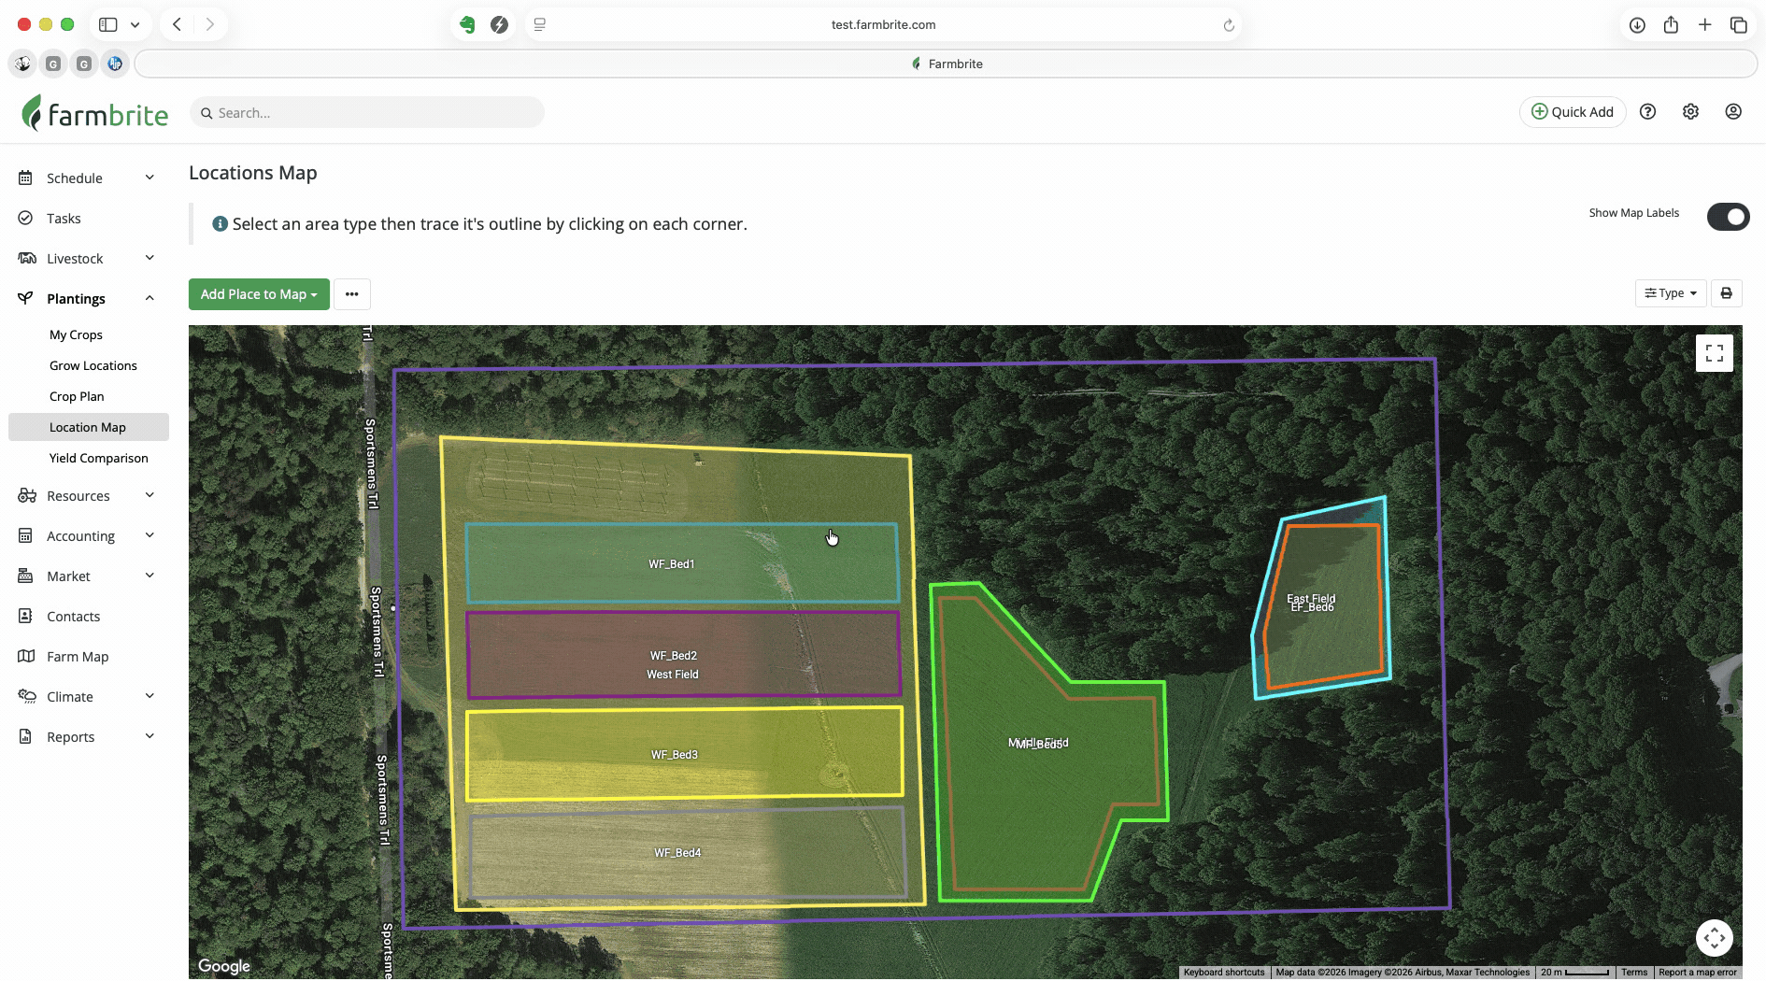Screen dimensions: 1766x981
Task: Click the Tasks checkmark icon in sidebar
Action: pyautogui.click(x=25, y=219)
